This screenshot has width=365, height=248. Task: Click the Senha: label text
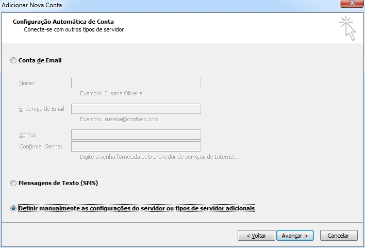[x=28, y=135]
